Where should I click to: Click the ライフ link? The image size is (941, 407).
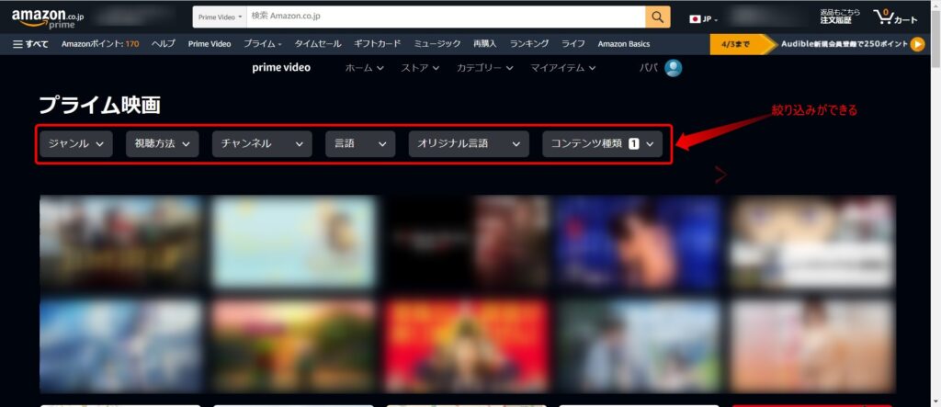point(573,44)
